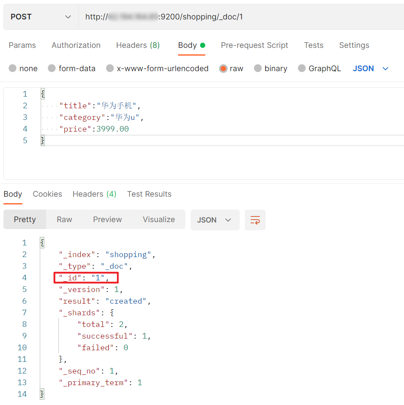404x405 pixels.
Task: Go to Pre-request Script tab
Action: [254, 45]
